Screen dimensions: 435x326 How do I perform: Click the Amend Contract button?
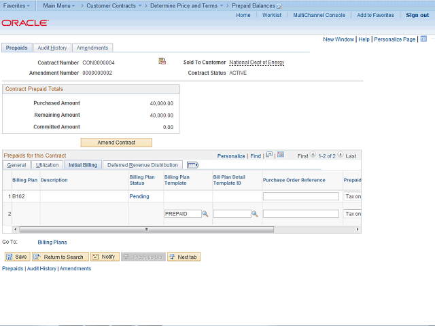tap(116, 143)
